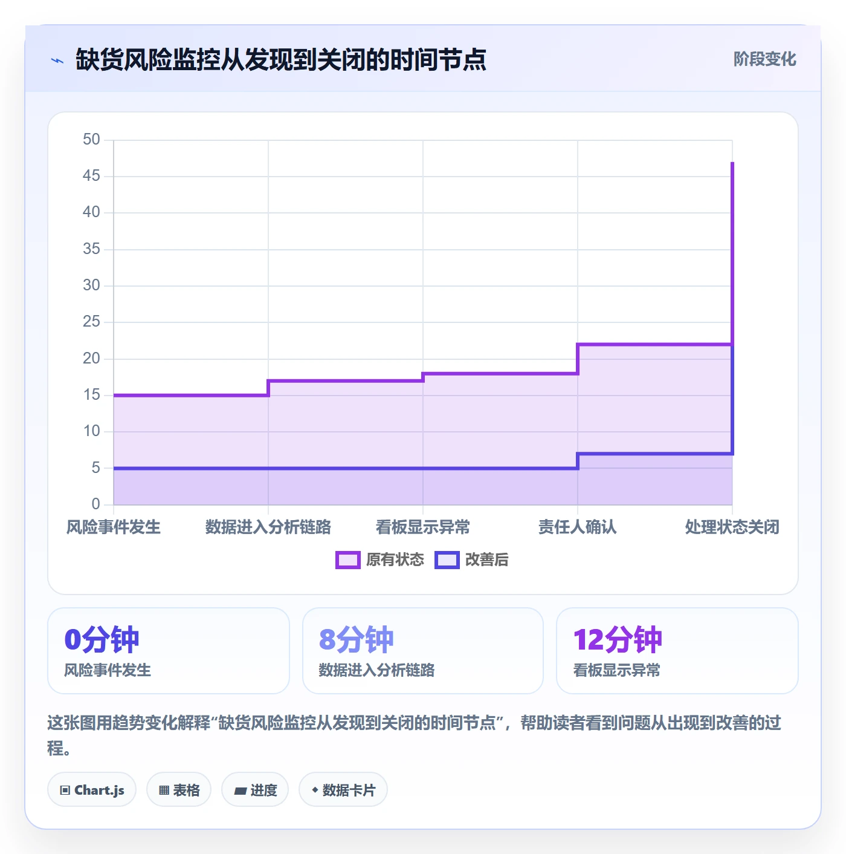Viewport: 846px width, 854px height.
Task: Click the 改善后 legend label
Action: point(487,560)
